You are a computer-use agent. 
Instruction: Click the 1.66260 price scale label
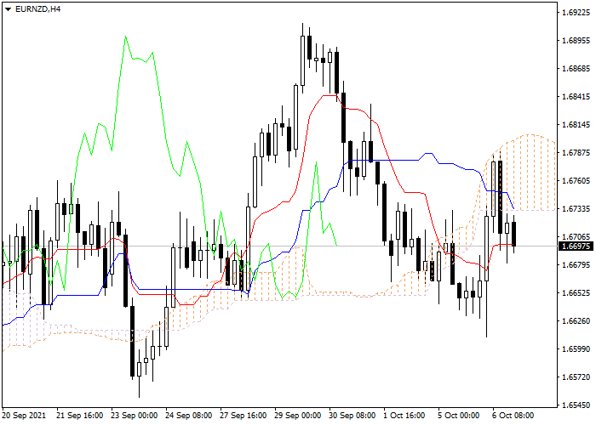(x=576, y=321)
